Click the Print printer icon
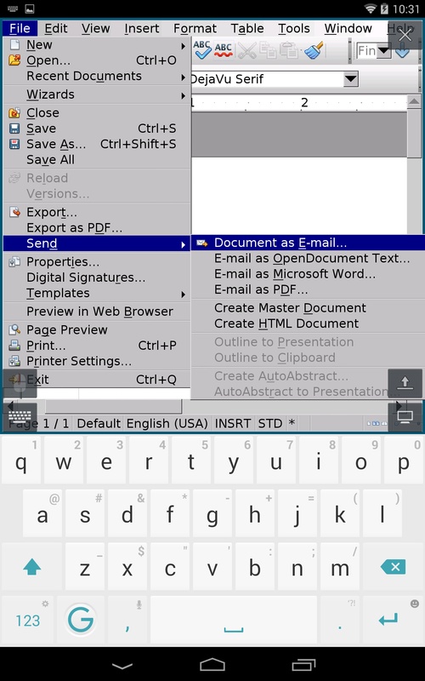The height and width of the screenshot is (681, 425). point(14,346)
